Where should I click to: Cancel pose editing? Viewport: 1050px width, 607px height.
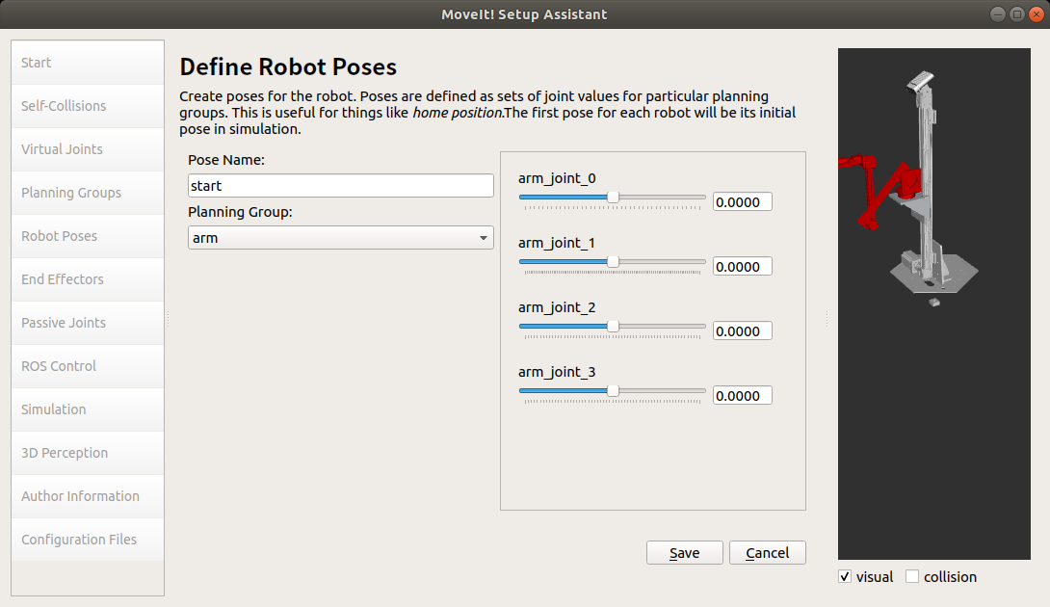coord(768,553)
